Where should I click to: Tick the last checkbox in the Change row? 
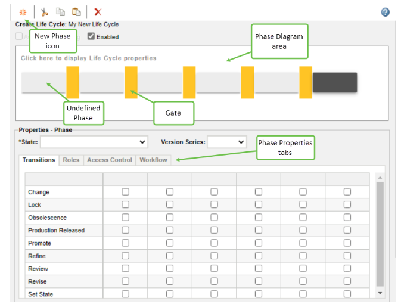click(x=347, y=192)
